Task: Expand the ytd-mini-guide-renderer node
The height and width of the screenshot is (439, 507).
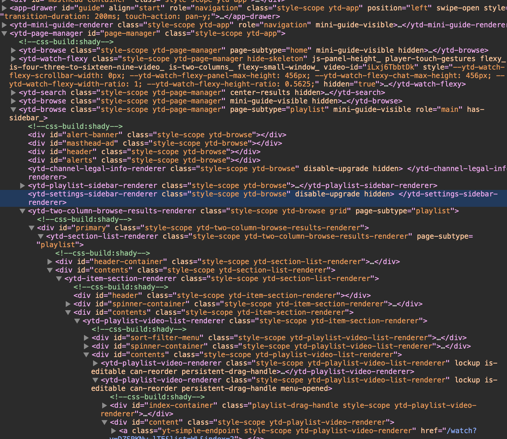Action: tap(4, 25)
